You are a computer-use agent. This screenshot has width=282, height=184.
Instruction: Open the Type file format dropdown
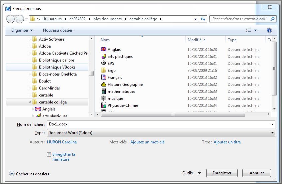[x=160, y=133]
